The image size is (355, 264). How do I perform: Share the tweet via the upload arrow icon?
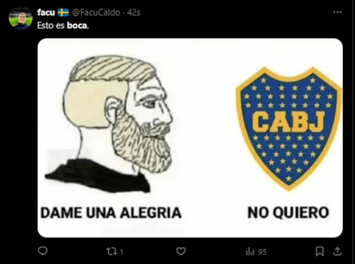pyautogui.click(x=337, y=251)
